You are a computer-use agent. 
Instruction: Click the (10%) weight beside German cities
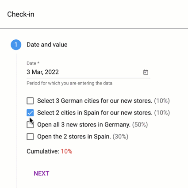(162, 101)
